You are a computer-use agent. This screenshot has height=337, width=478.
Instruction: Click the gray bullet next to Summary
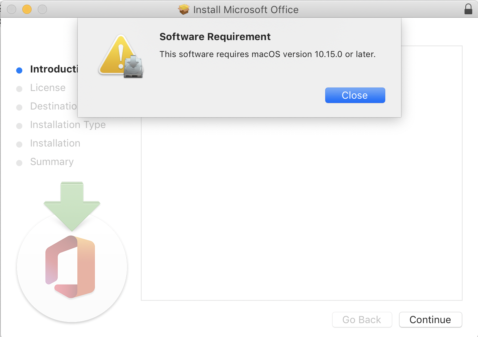(19, 163)
